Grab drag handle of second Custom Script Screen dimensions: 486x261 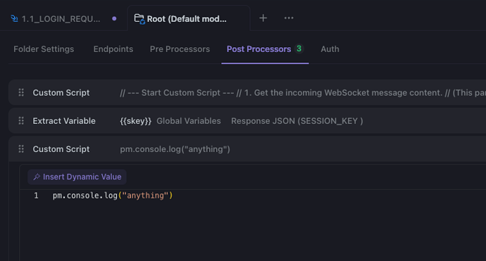[x=21, y=149]
